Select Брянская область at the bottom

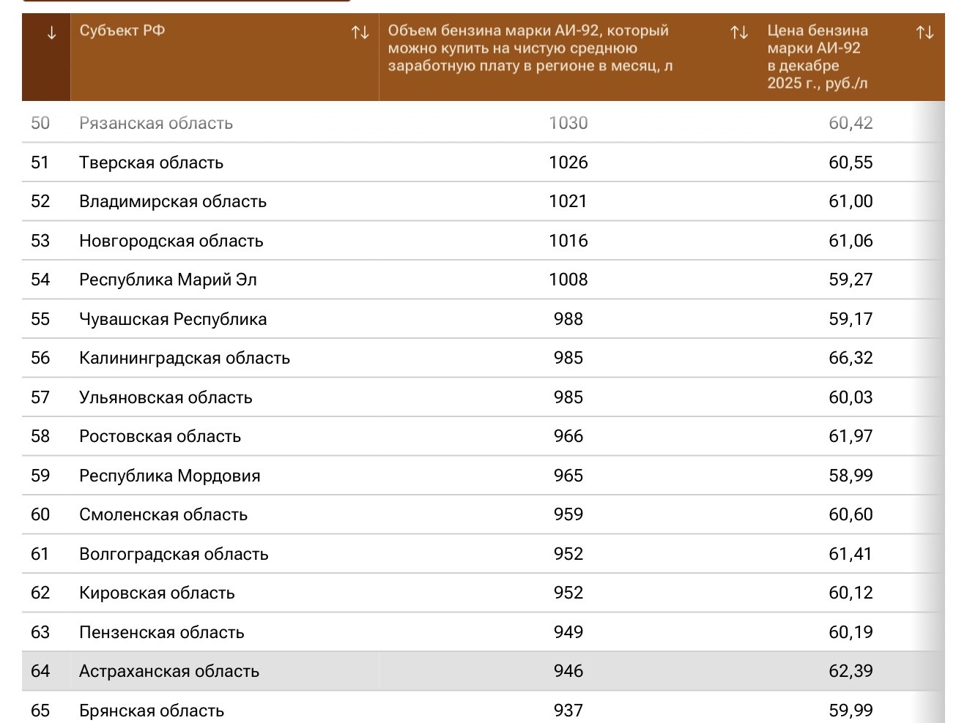pyautogui.click(x=152, y=711)
